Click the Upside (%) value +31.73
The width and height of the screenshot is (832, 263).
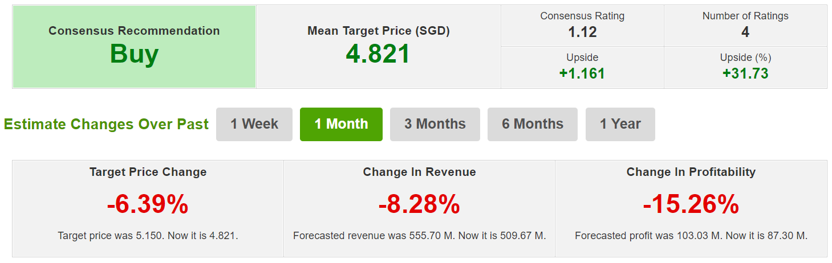(745, 73)
